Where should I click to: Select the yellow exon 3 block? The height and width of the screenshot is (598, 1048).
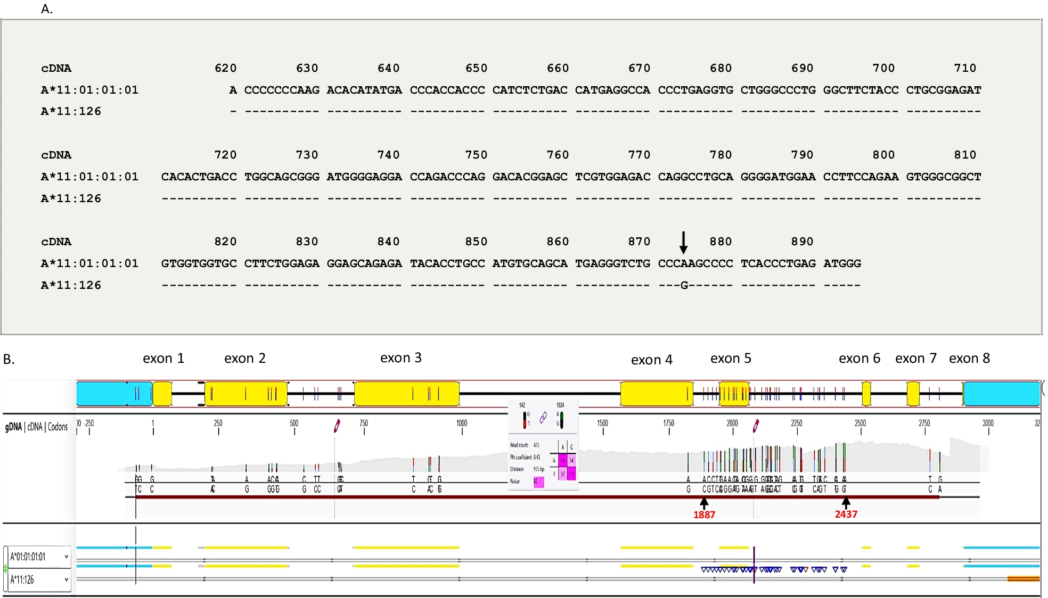click(x=407, y=394)
